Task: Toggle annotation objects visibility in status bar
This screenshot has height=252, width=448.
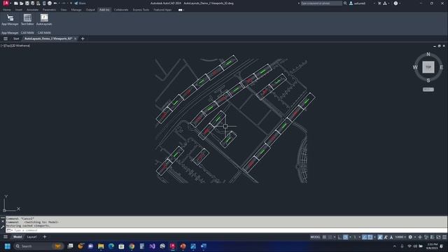Action: tap(380, 237)
